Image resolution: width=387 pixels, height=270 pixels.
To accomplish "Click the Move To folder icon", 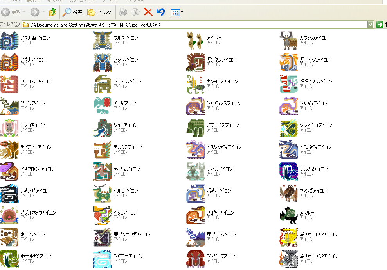I will tap(123, 12).
